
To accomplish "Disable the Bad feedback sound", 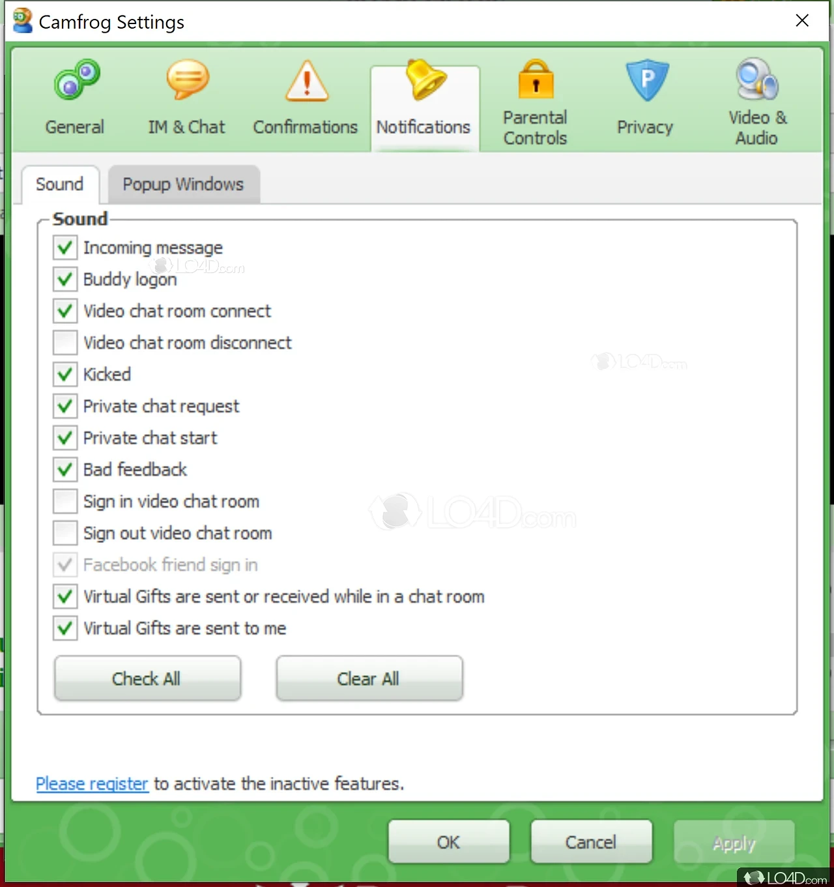I will coord(65,469).
